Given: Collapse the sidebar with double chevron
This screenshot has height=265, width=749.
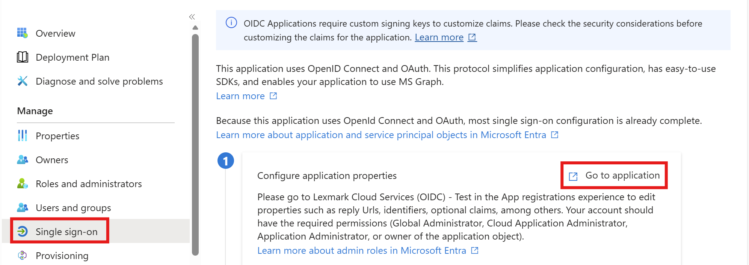Looking at the screenshot, I should (x=192, y=17).
